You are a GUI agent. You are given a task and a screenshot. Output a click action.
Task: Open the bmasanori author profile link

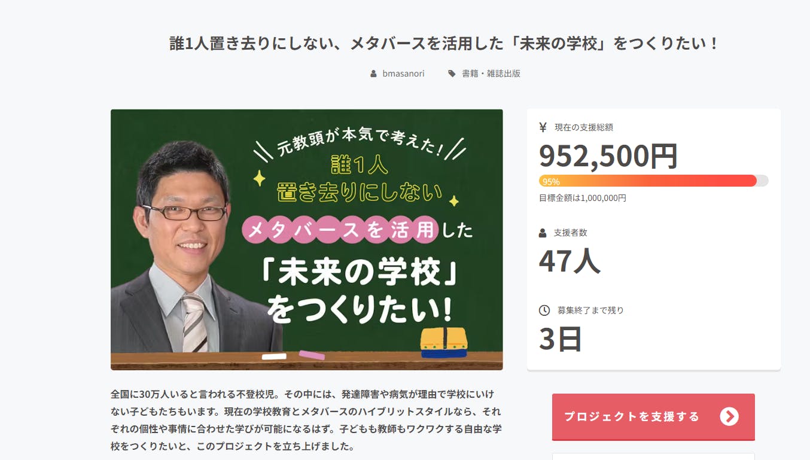pos(403,74)
